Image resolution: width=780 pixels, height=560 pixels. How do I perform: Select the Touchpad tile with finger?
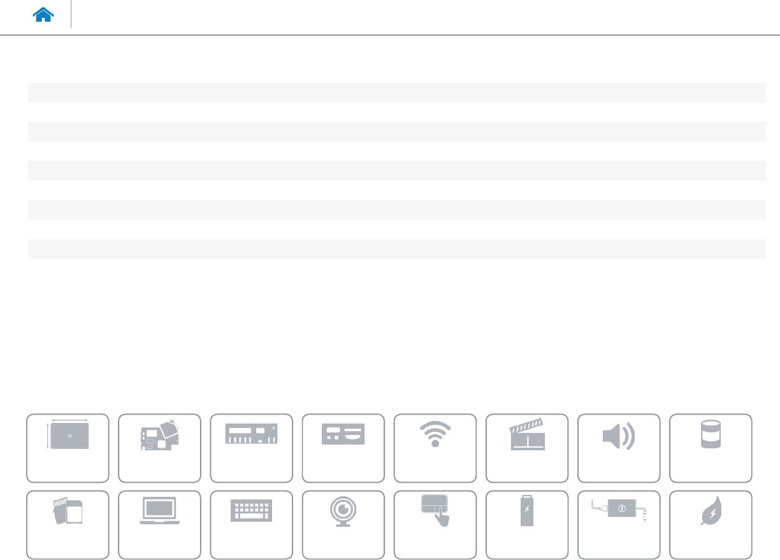435,524
